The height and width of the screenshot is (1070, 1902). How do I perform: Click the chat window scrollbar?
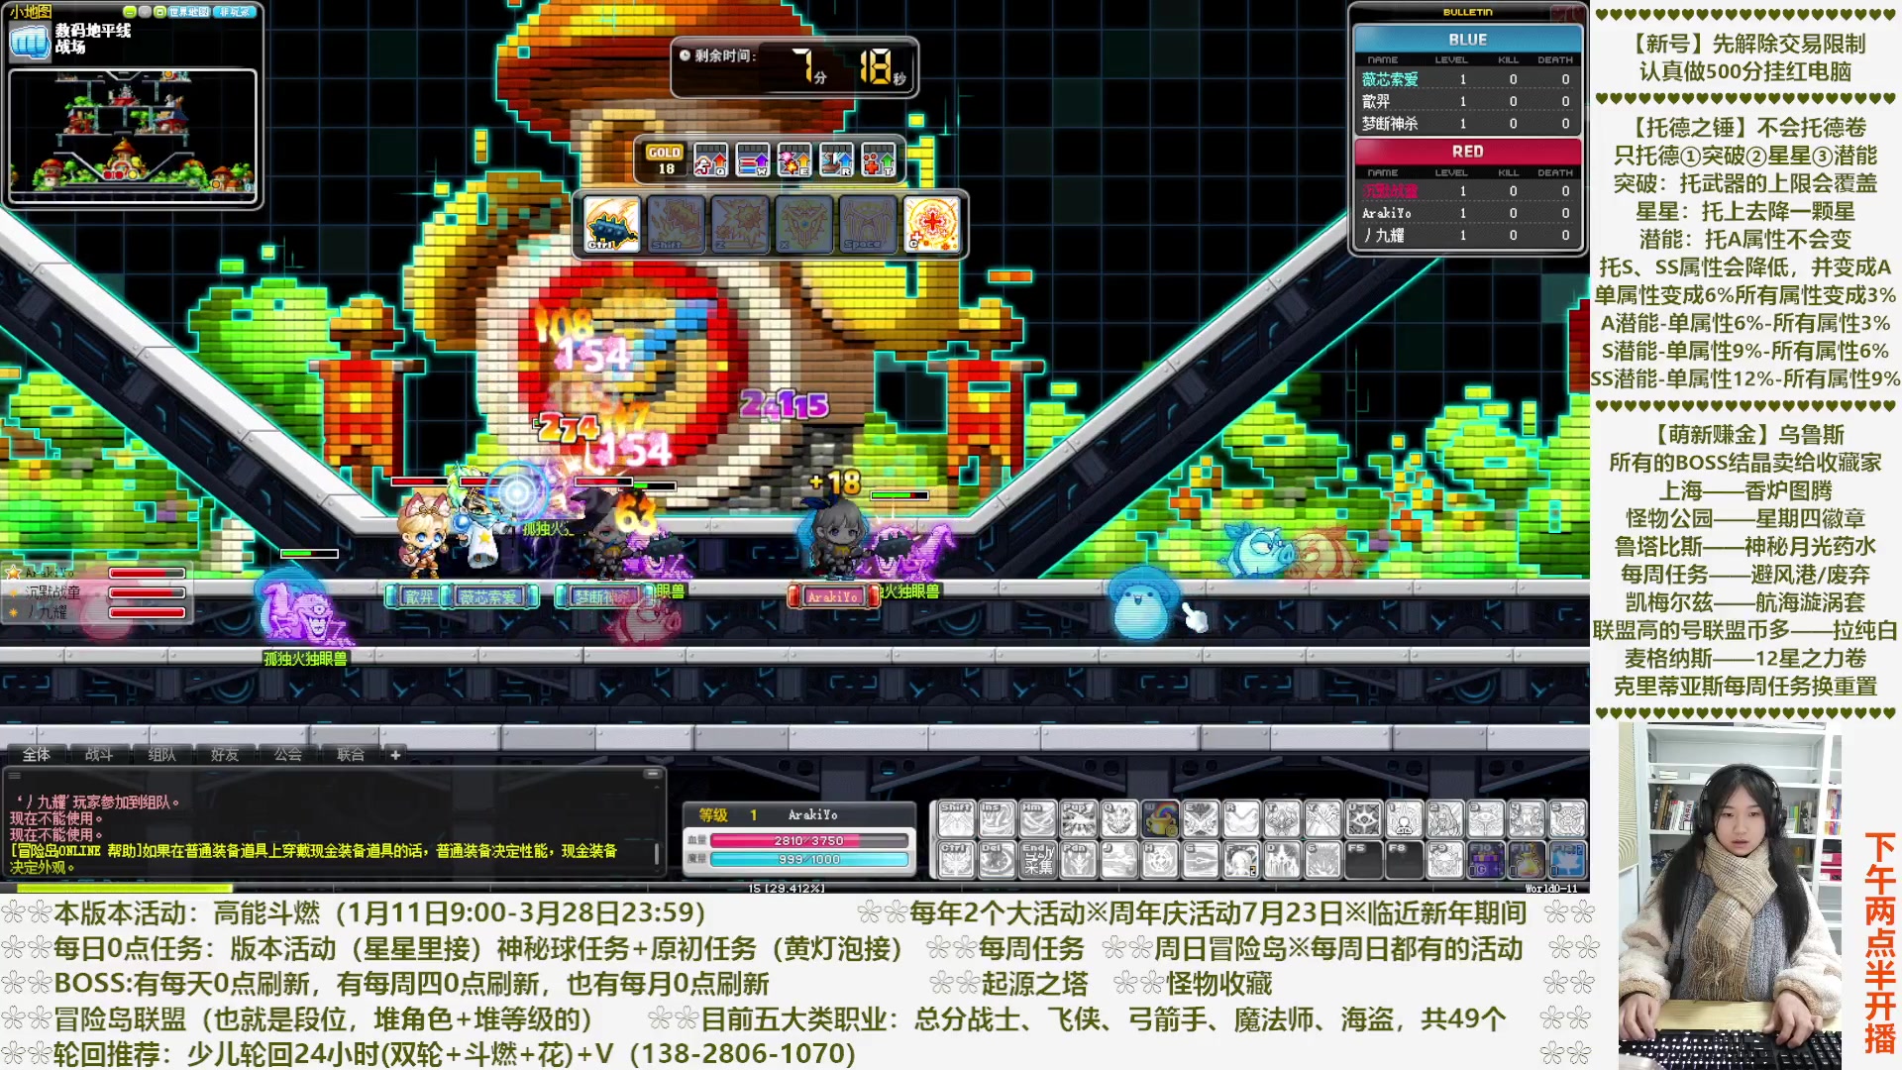pyautogui.click(x=656, y=852)
